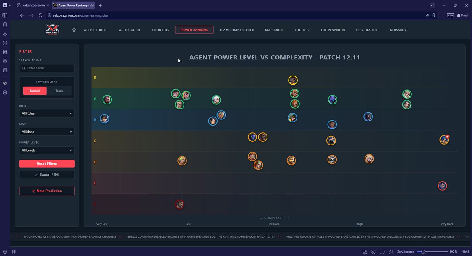Open the Reading List panel icon
Viewport: 472px width, 256px height.
5,70
